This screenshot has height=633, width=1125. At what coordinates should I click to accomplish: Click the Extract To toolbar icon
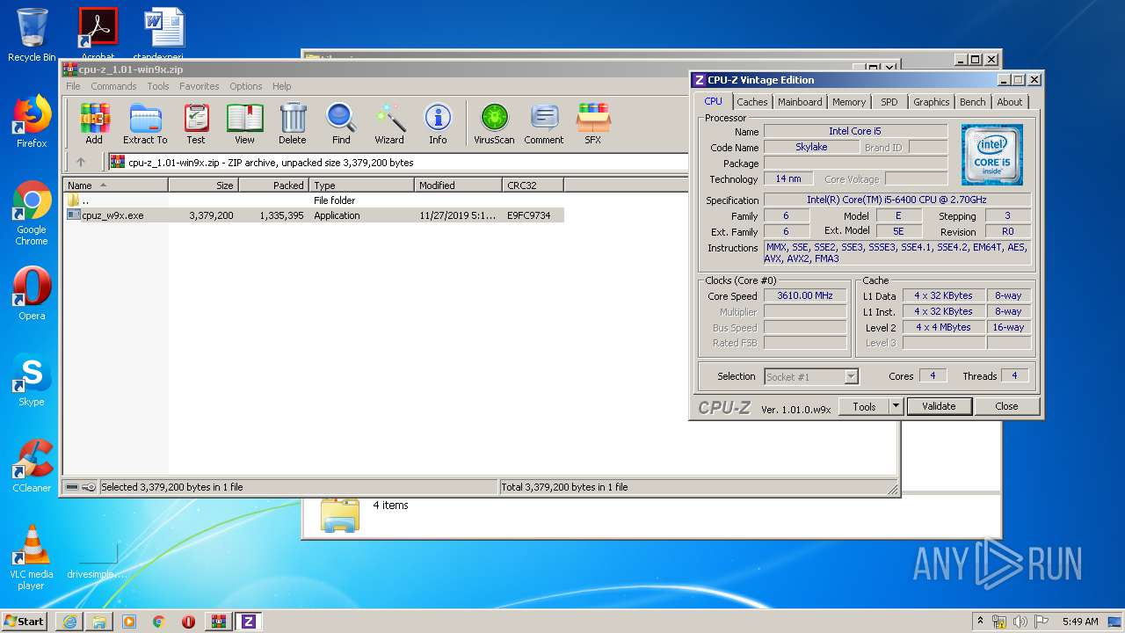click(x=145, y=123)
